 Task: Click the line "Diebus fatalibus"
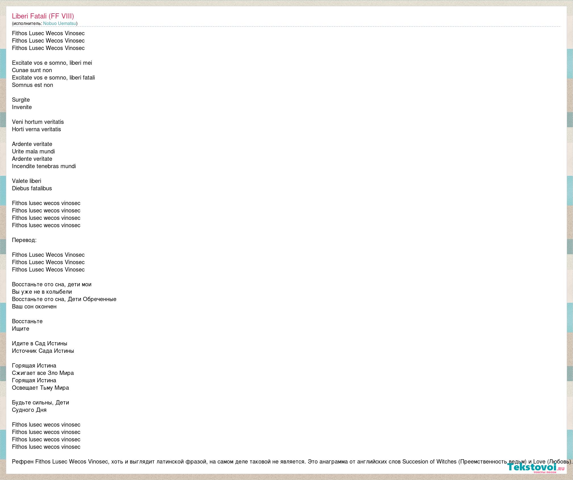tap(32, 188)
